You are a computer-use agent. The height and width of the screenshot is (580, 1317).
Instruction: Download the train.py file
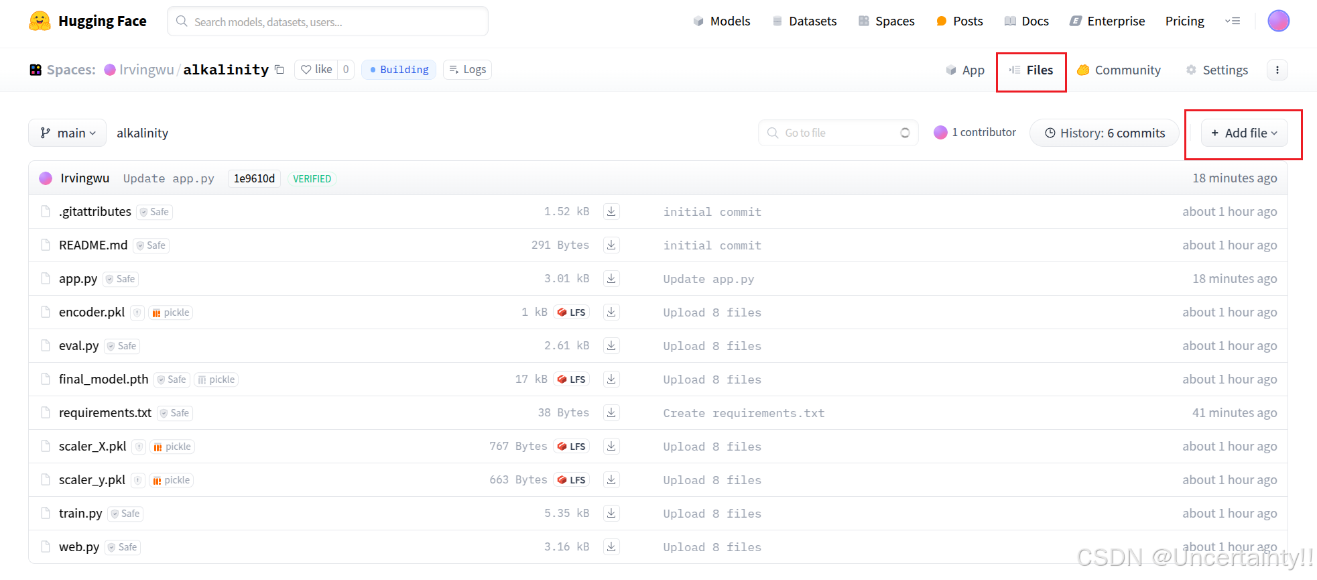[x=611, y=514]
